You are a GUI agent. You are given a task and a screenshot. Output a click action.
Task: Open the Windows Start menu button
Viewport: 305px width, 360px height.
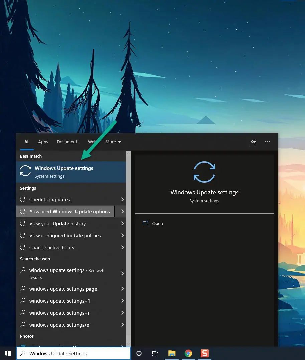tap(8, 353)
